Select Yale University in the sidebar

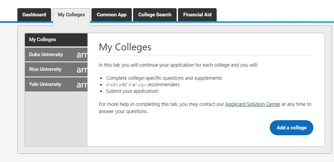[x=45, y=84]
